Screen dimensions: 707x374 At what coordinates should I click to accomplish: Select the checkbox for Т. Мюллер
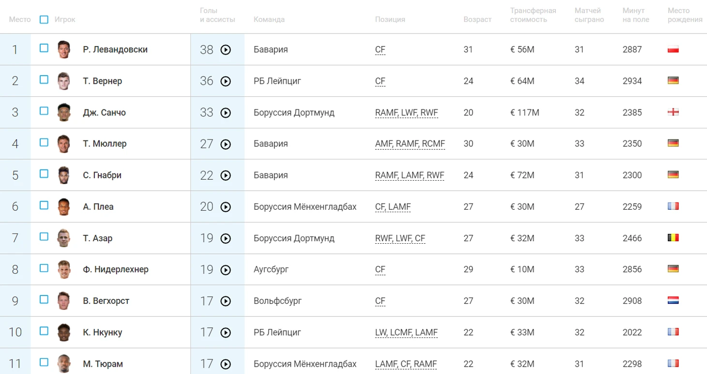coord(44,142)
